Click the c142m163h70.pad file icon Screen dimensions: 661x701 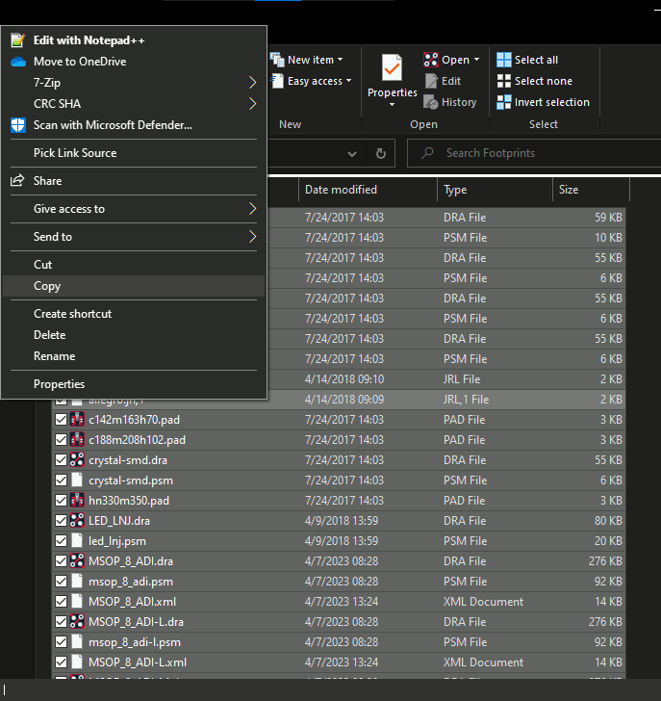(77, 420)
